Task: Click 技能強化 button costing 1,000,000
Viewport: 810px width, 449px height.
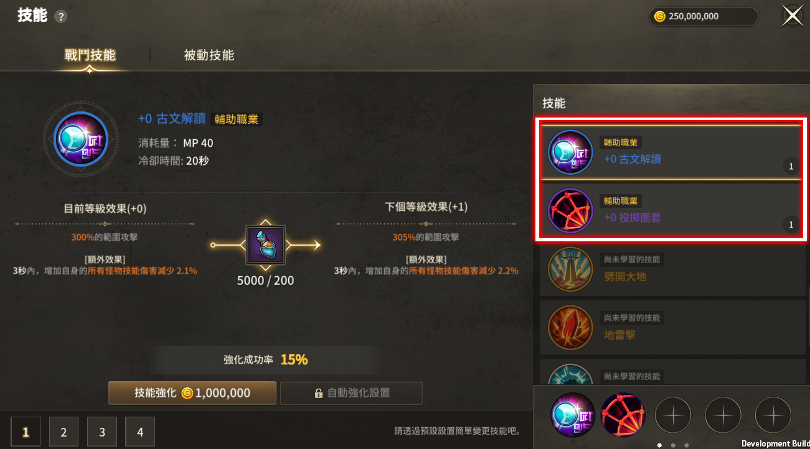Action: point(192,393)
